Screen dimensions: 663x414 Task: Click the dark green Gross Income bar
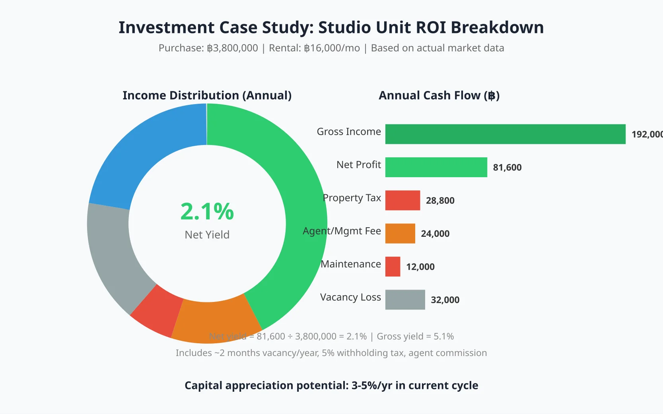coord(506,134)
